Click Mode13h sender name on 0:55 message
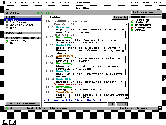166x125 pixels. pos(63,45)
